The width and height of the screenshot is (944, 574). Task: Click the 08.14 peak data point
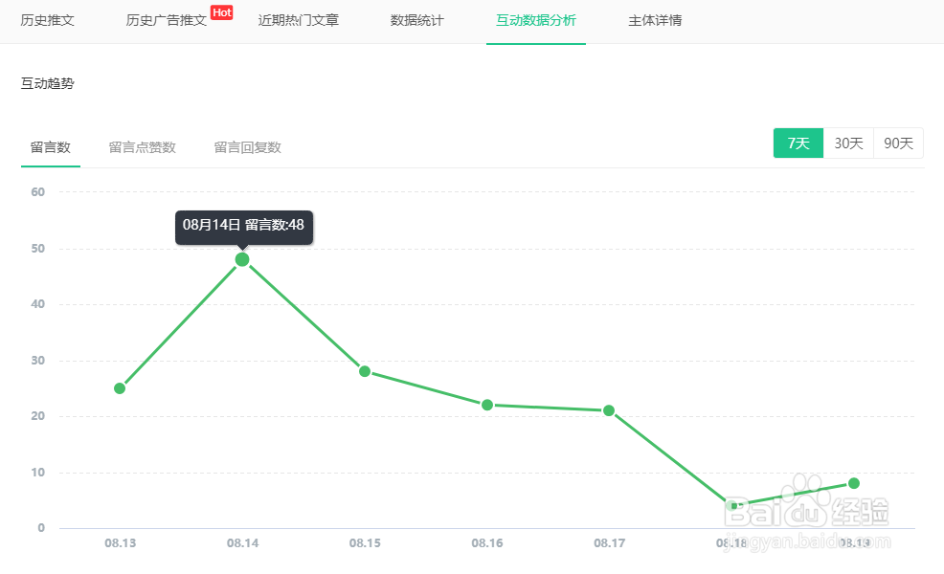tap(242, 259)
